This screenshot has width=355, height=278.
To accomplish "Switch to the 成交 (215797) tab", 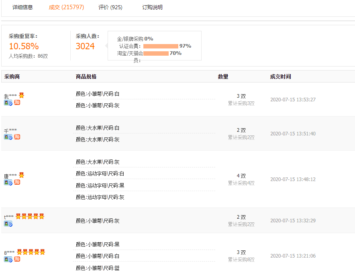I will coord(66,7).
